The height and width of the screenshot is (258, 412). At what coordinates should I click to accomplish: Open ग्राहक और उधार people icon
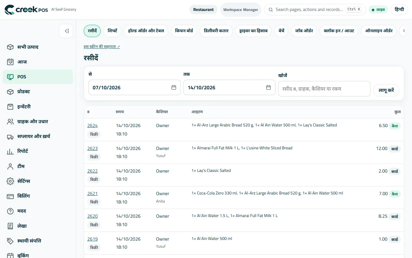10,122
